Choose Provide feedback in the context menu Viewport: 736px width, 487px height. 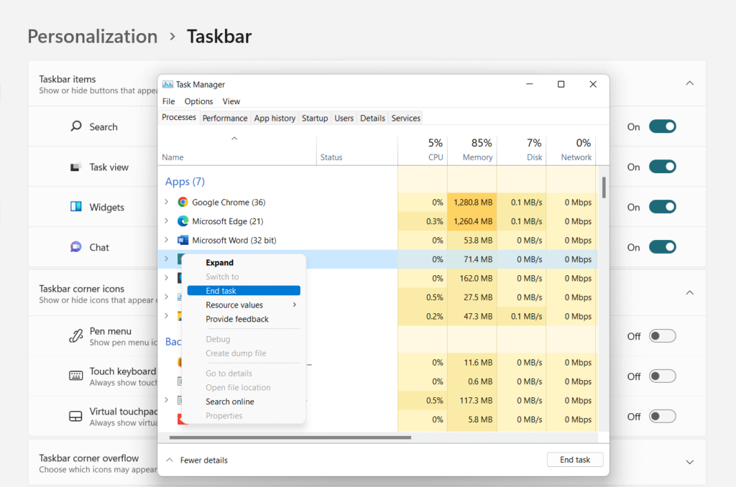[x=244, y=319]
